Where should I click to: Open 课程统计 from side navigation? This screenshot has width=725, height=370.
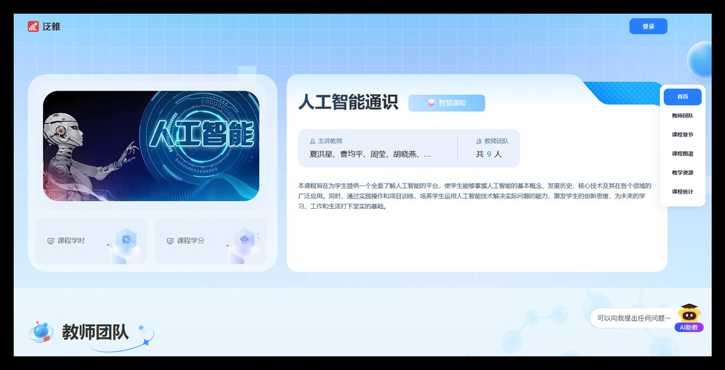coord(682,192)
